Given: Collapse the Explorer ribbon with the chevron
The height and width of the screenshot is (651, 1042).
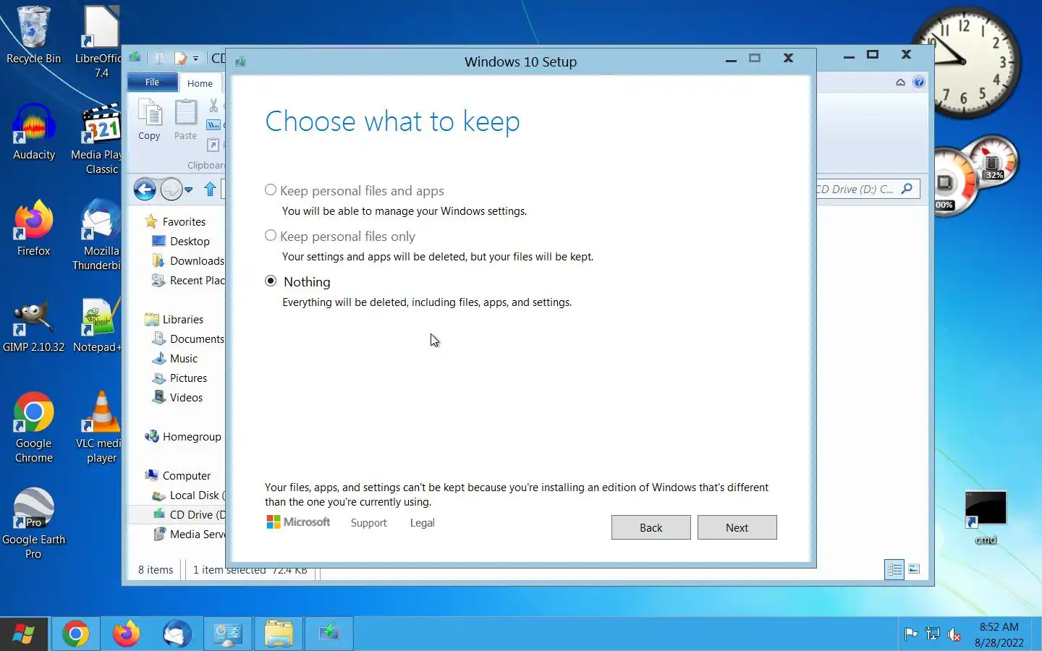Looking at the screenshot, I should point(900,82).
